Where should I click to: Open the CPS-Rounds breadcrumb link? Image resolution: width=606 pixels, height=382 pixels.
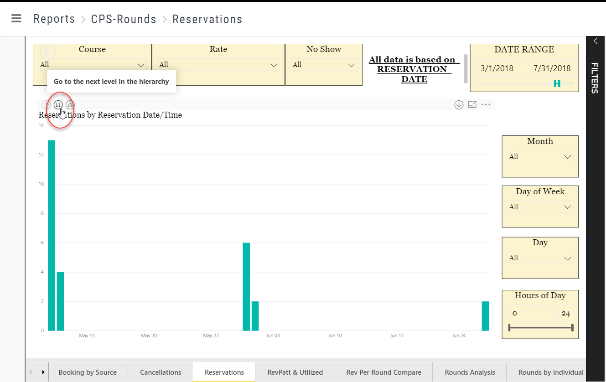tap(124, 19)
